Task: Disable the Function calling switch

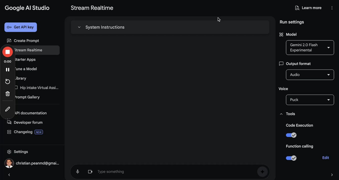Action: pos(291,158)
